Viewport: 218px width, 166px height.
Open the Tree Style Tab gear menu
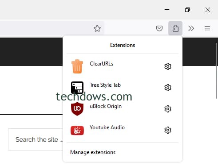coord(168,88)
